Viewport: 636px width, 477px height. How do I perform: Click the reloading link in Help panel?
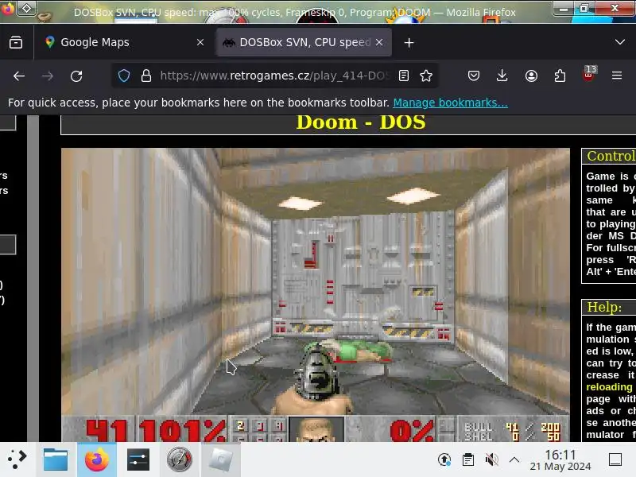coord(609,387)
